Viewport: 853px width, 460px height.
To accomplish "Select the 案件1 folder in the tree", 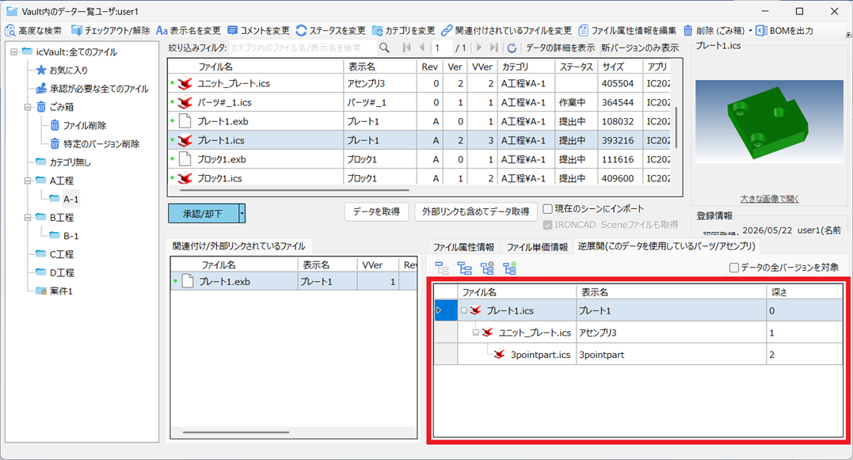I will pos(55,291).
